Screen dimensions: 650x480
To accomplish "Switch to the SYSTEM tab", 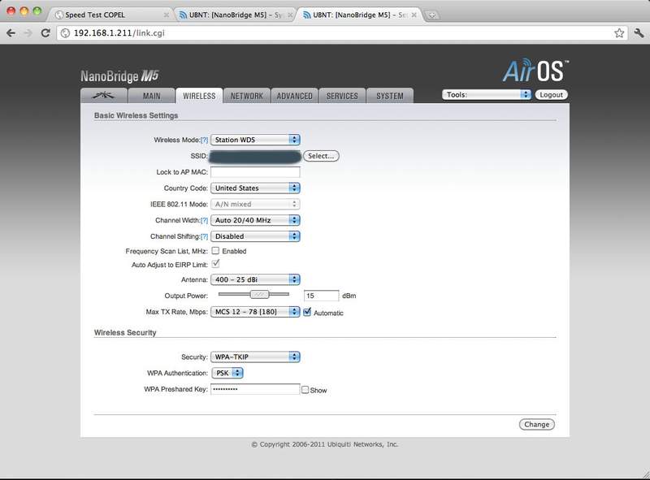I will [390, 96].
